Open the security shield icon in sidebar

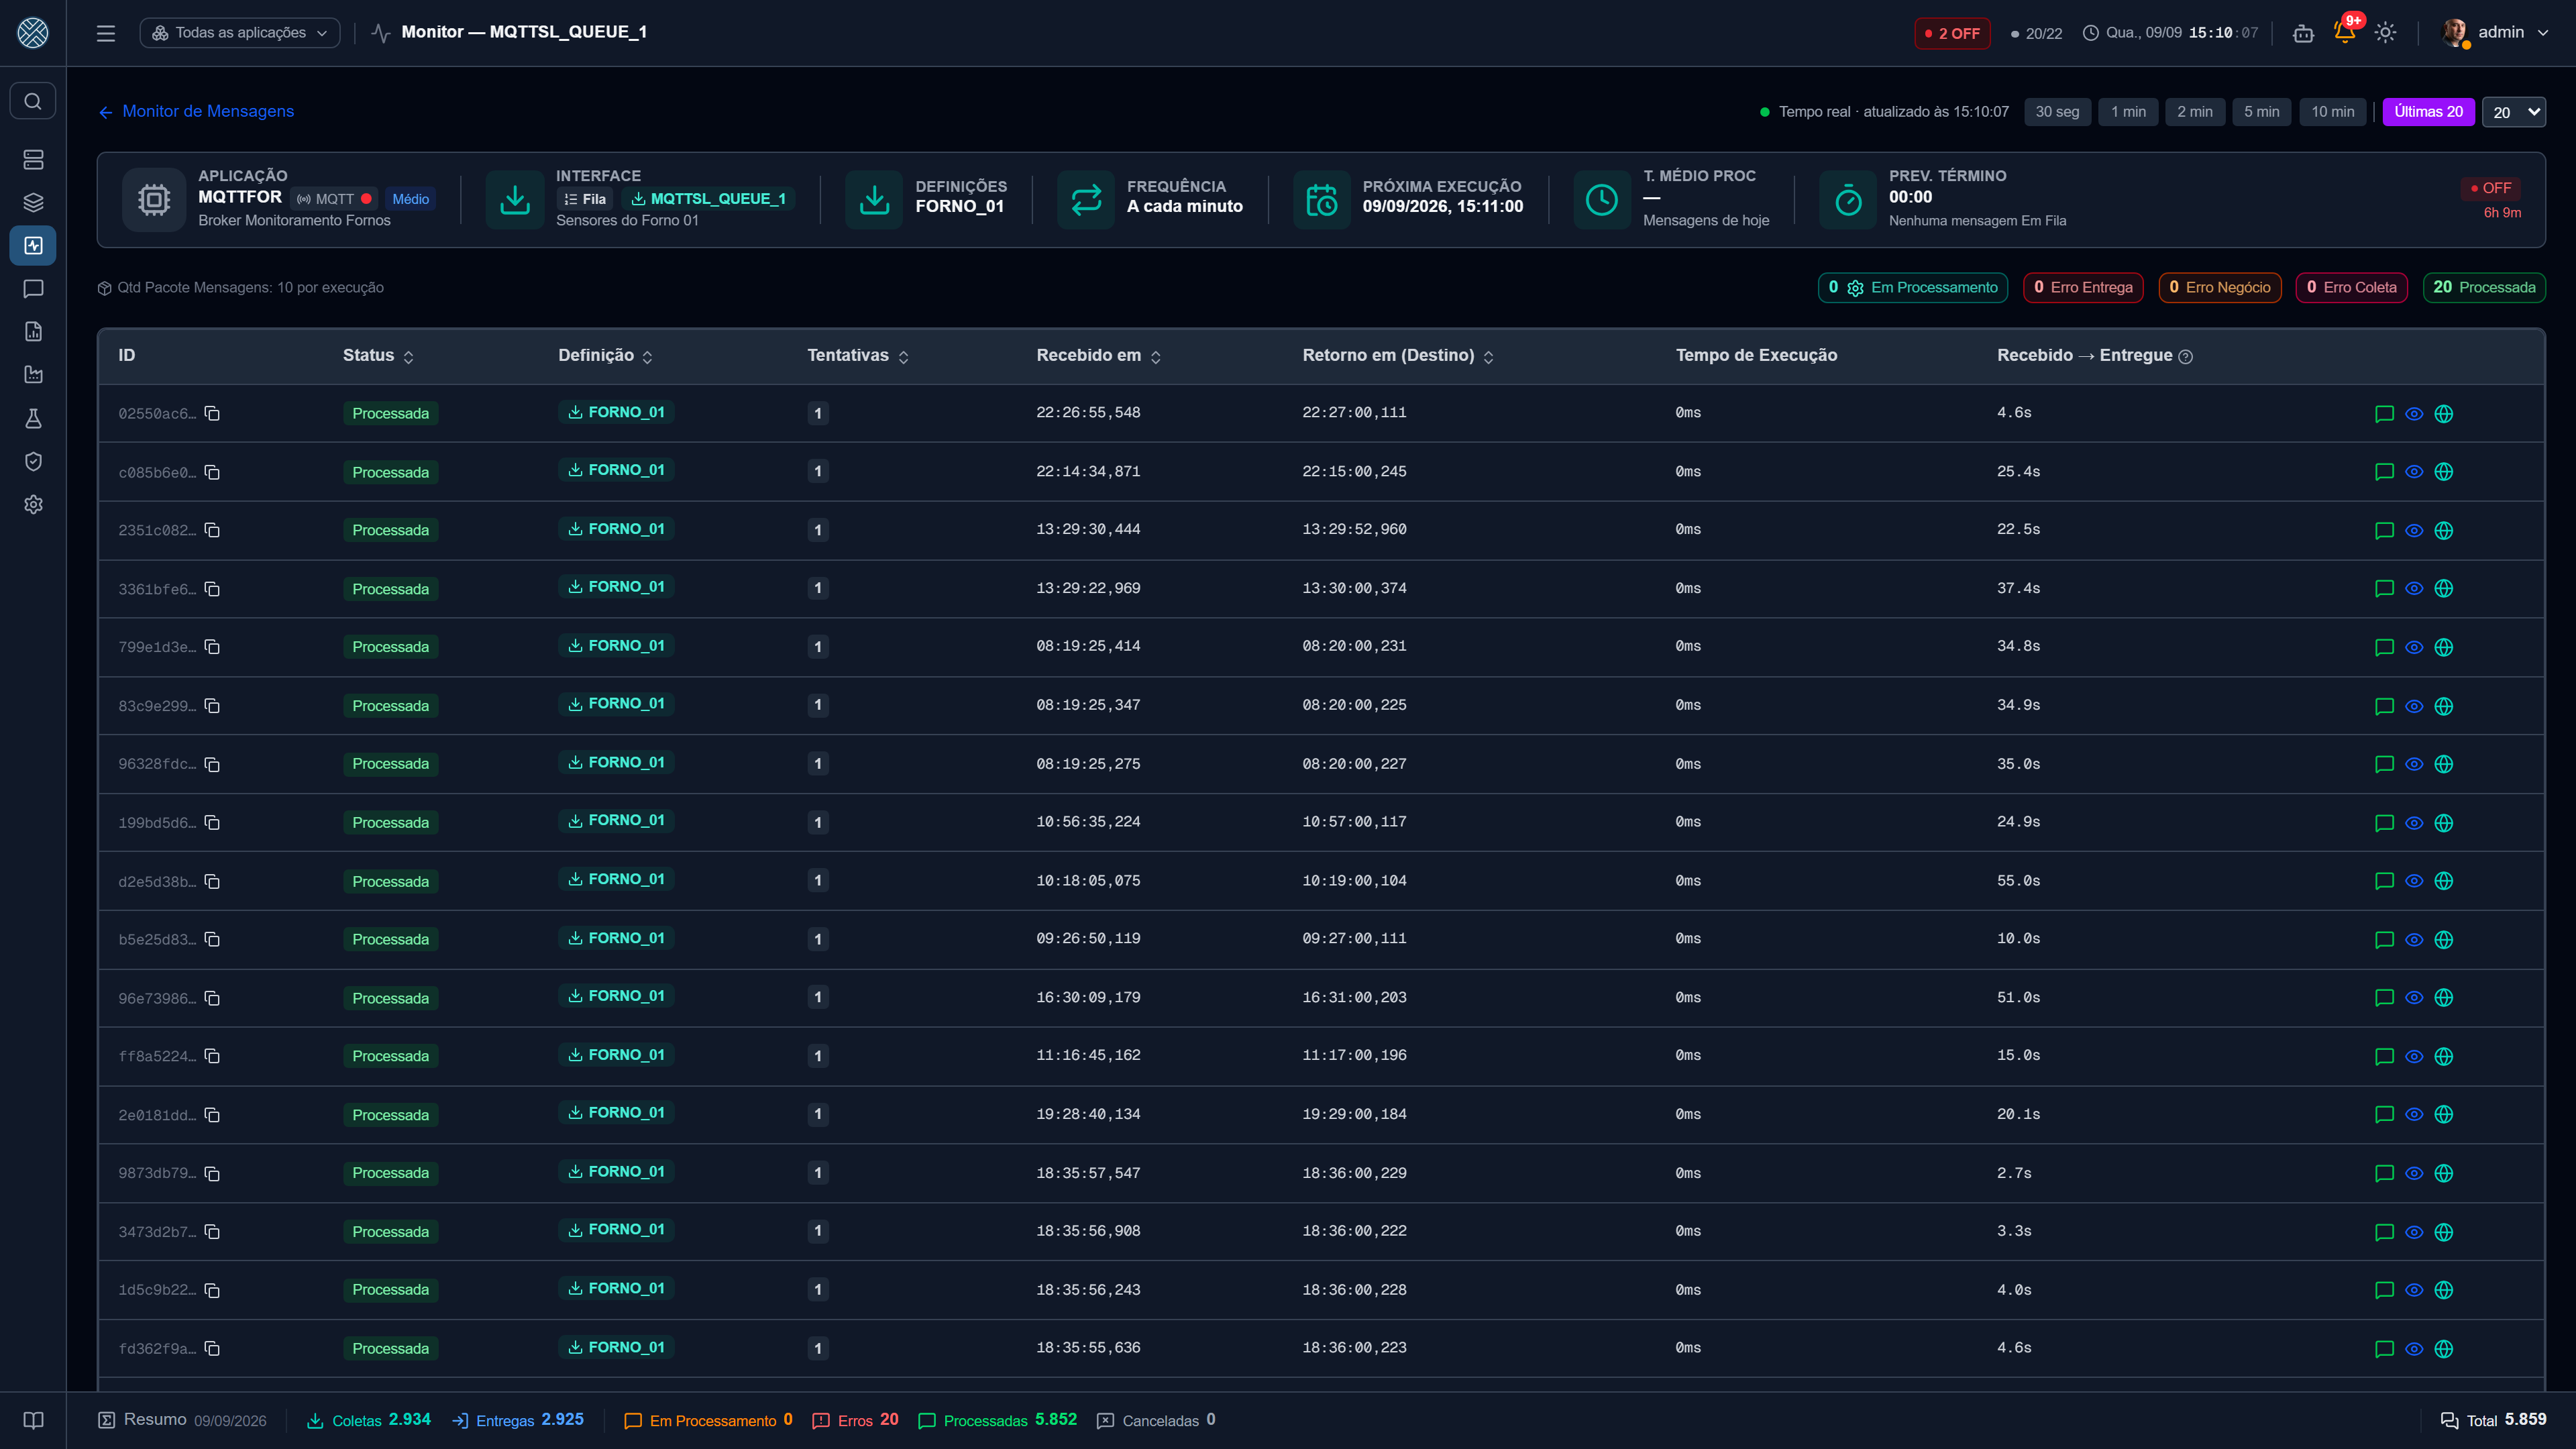point(33,461)
